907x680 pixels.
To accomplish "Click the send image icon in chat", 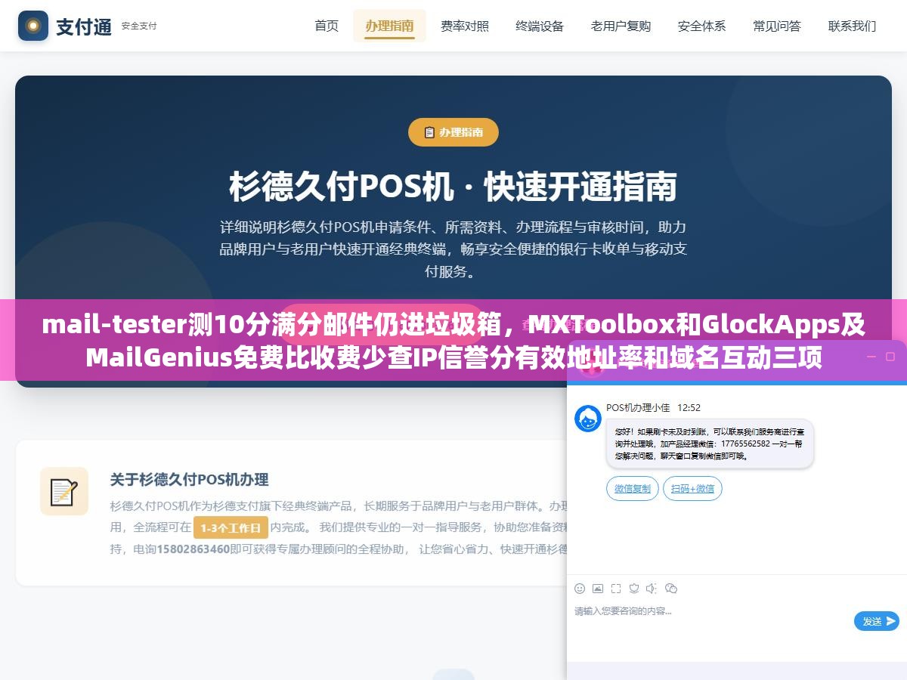I will 598,589.
